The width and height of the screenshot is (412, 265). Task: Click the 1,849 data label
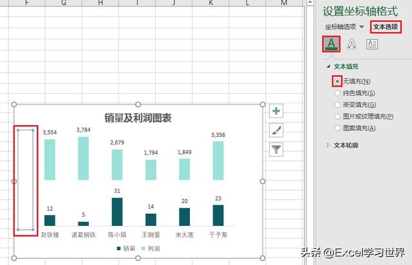click(x=185, y=152)
